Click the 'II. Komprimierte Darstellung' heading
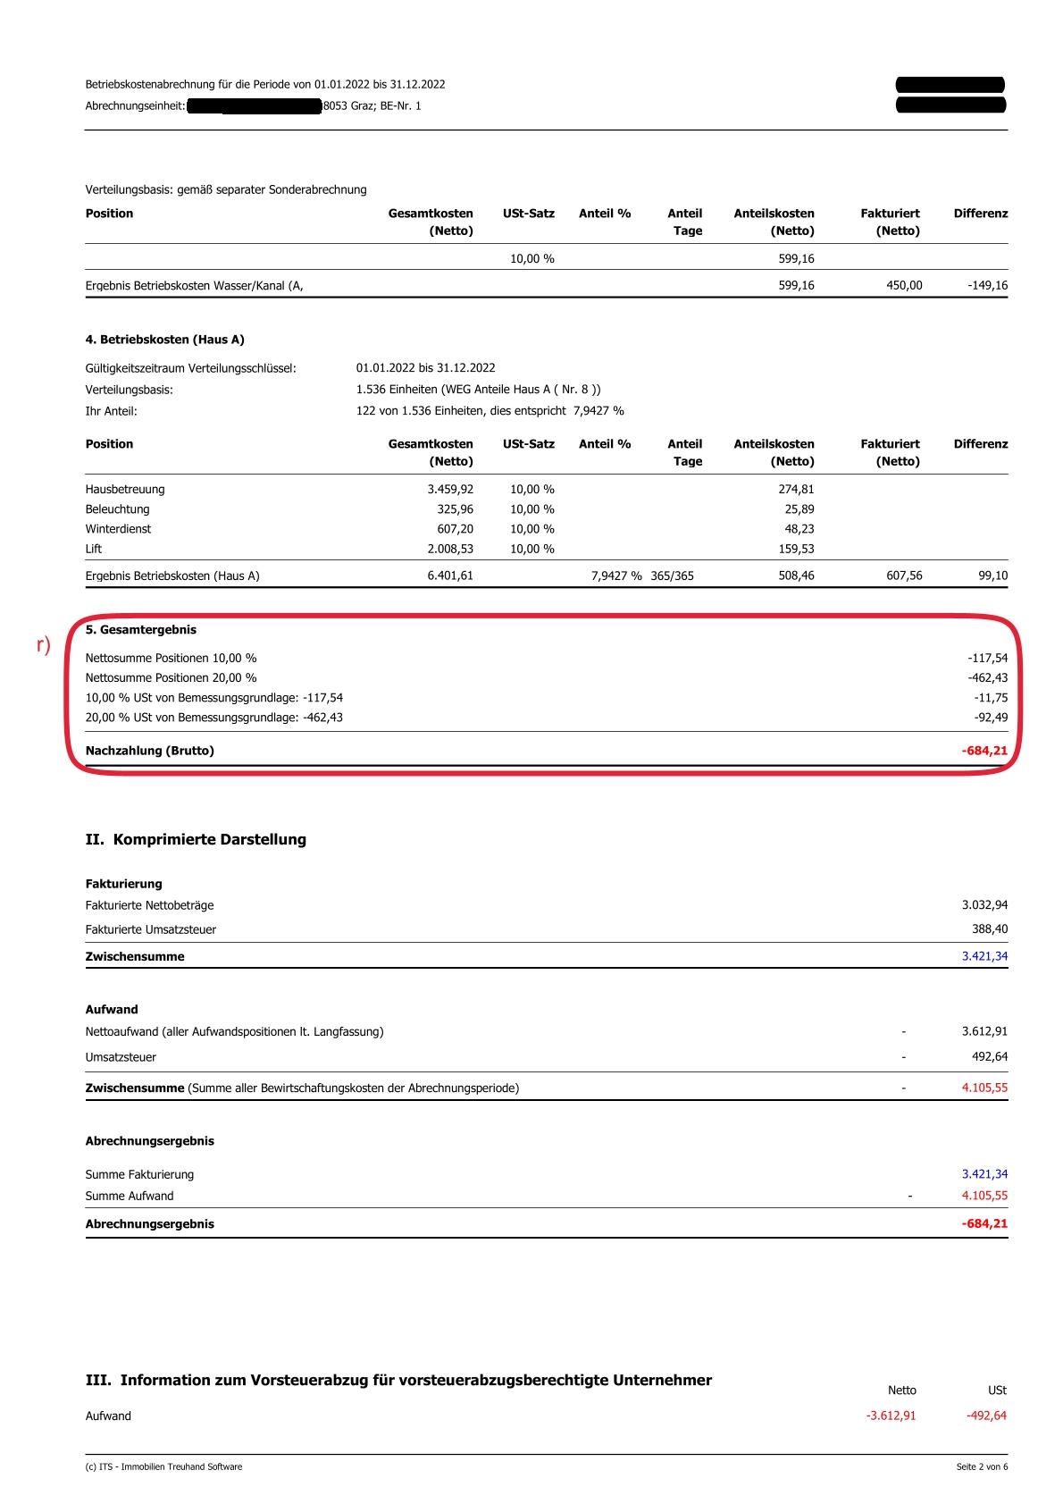The image size is (1063, 1504). pos(196,839)
